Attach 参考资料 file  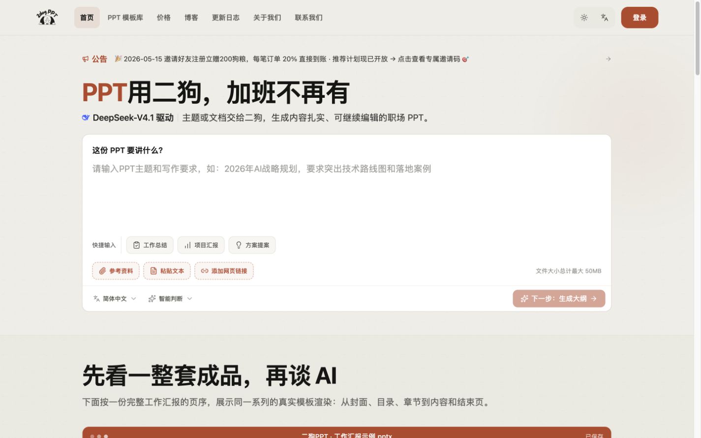click(116, 271)
